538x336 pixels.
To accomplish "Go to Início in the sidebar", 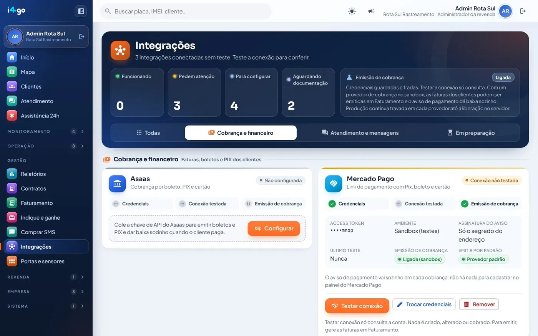I will click(x=46, y=57).
